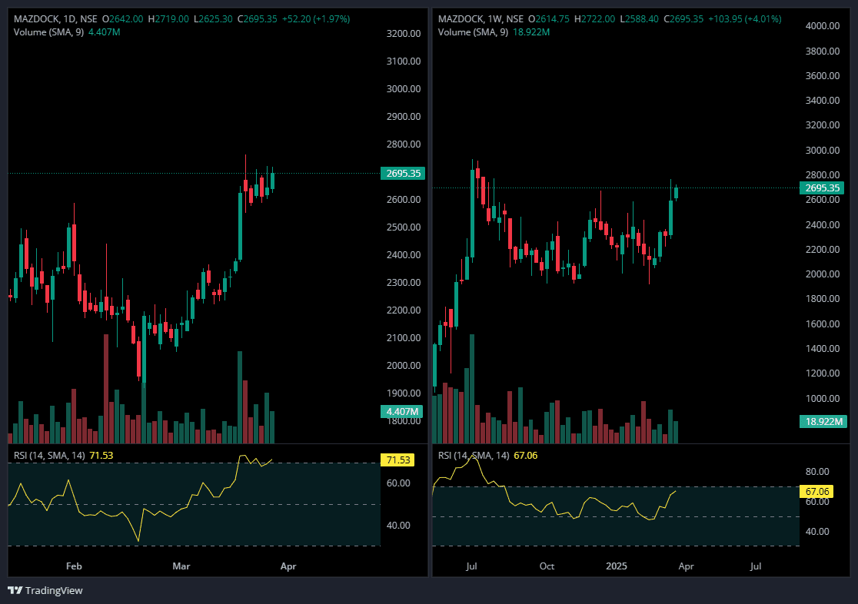Click the Feb label on the daily time axis
Viewport: 858px width, 604px height.
coord(74,566)
